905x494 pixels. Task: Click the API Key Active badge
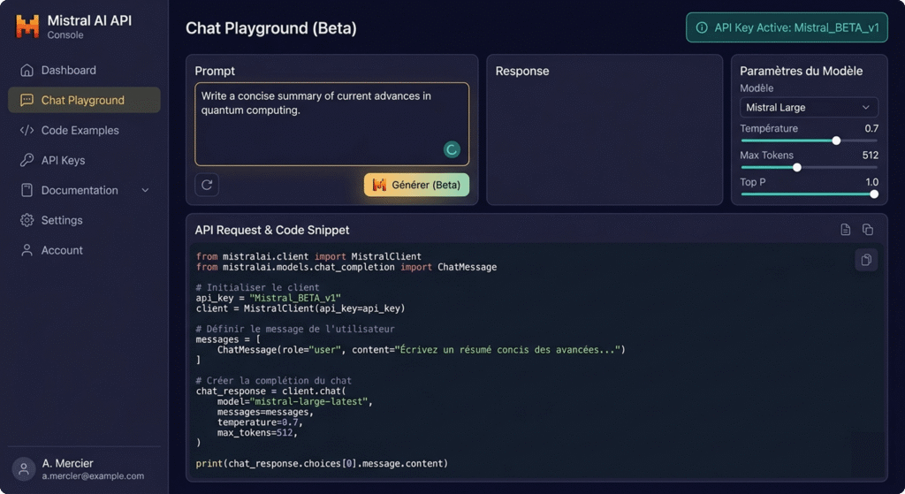click(787, 27)
